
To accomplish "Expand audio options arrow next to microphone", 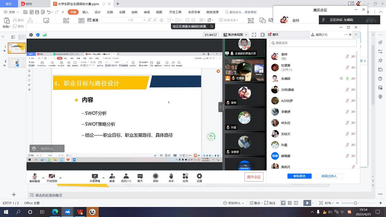I will [x=44, y=178].
